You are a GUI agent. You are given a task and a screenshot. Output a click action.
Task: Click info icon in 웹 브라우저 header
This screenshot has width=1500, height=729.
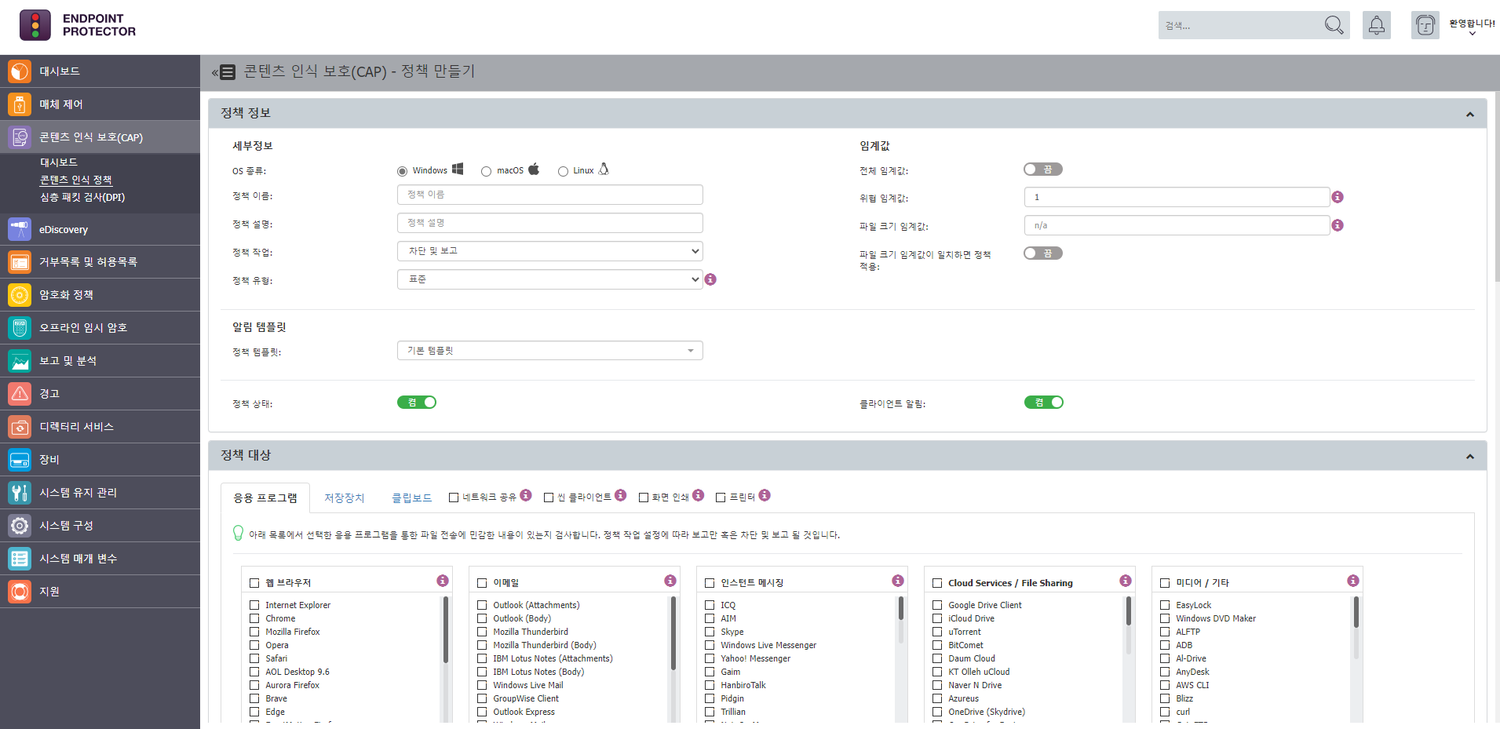(x=443, y=581)
